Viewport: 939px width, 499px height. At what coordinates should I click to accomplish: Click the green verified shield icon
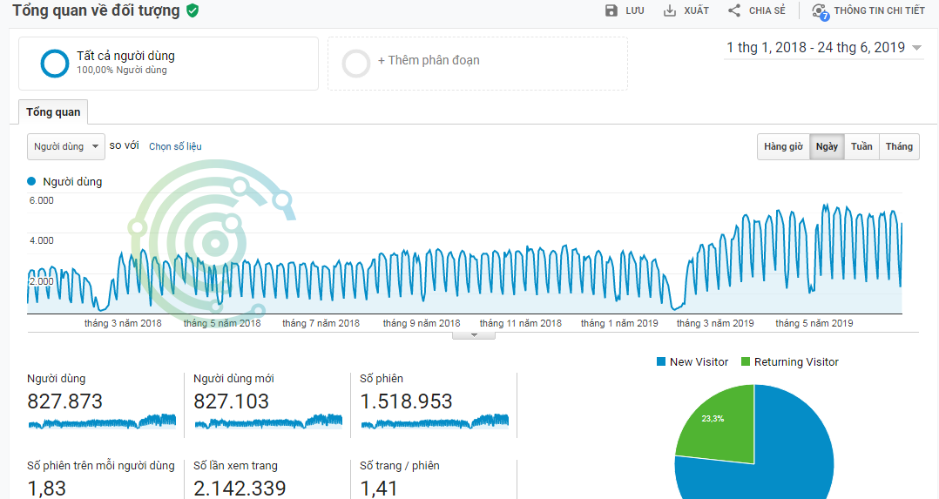[193, 10]
